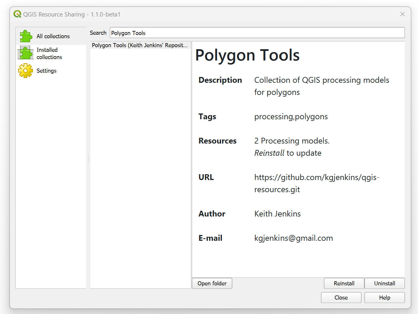This screenshot has height=314, width=418.
Task: Click the Close button
Action: [x=341, y=298]
